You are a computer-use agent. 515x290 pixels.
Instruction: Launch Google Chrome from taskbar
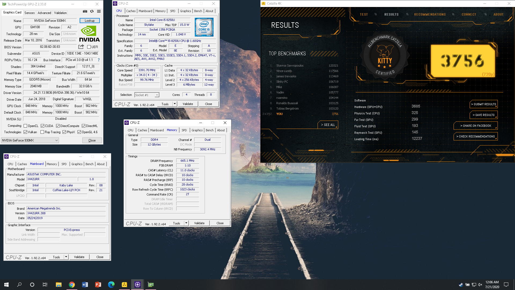(72, 285)
